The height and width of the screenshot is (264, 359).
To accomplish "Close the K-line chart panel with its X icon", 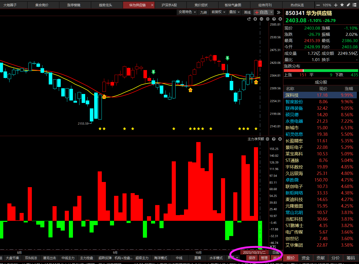I will (280, 19).
